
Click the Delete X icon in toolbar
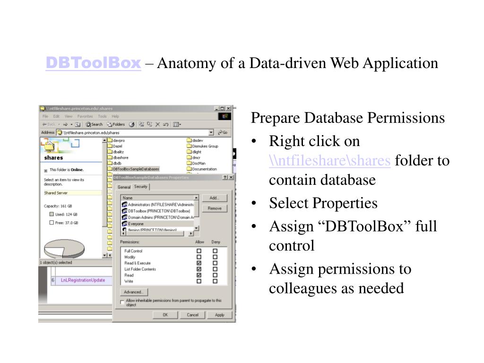[158, 124]
